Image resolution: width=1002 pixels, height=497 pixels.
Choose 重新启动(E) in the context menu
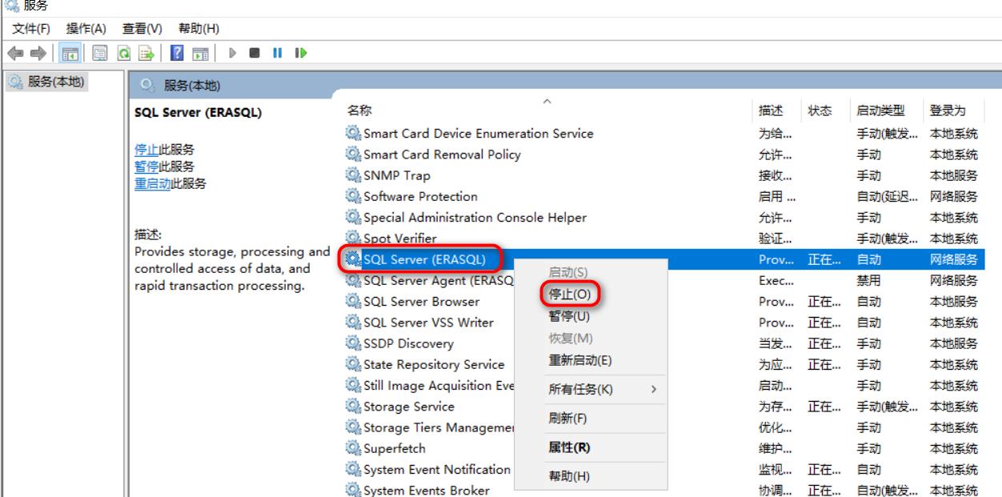click(580, 360)
